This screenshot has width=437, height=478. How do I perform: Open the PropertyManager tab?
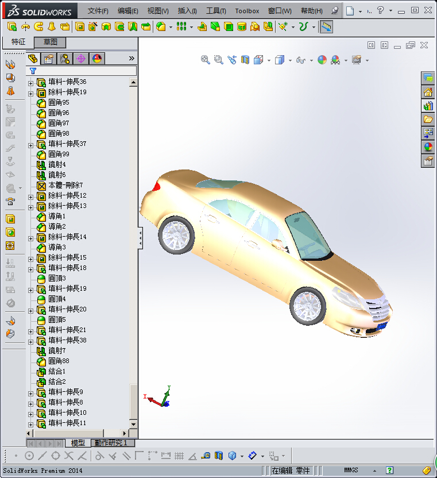(x=49, y=59)
